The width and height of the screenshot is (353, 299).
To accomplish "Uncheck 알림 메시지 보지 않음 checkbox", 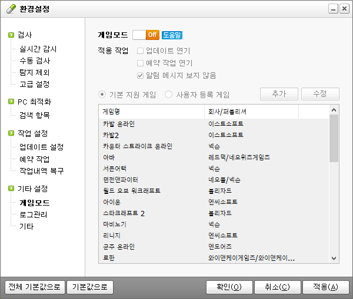I will 140,75.
